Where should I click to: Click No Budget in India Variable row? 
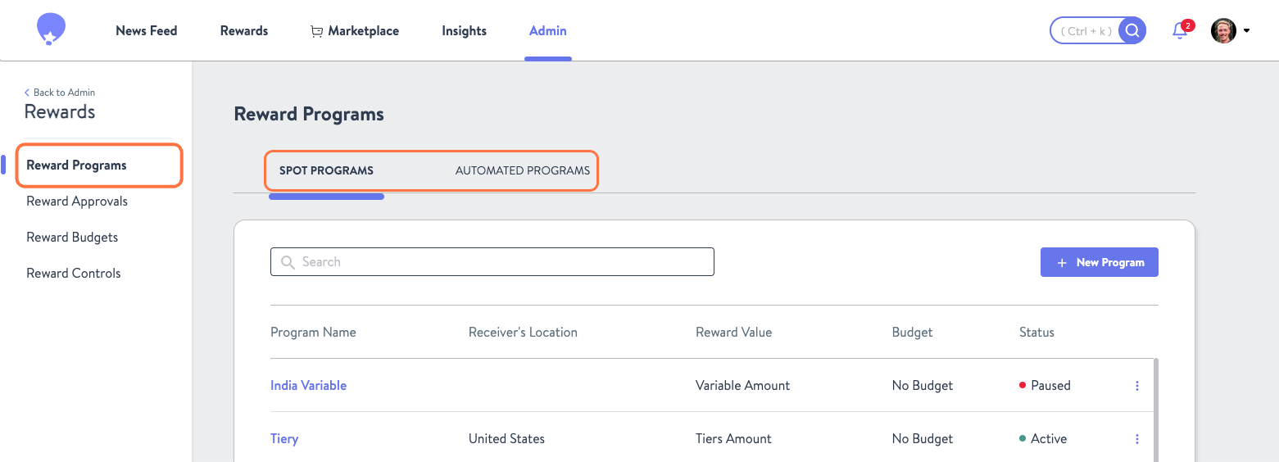pyautogui.click(x=923, y=386)
